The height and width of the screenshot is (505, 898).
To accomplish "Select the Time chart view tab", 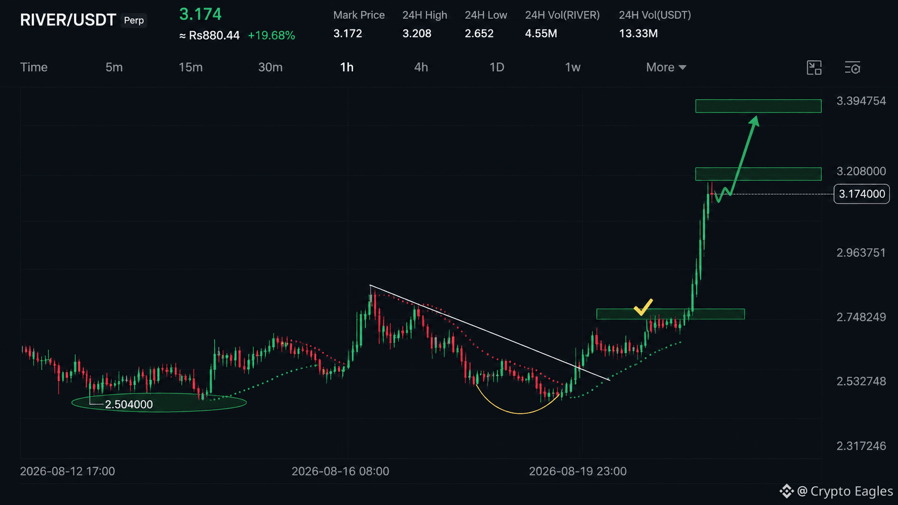I will tap(34, 67).
